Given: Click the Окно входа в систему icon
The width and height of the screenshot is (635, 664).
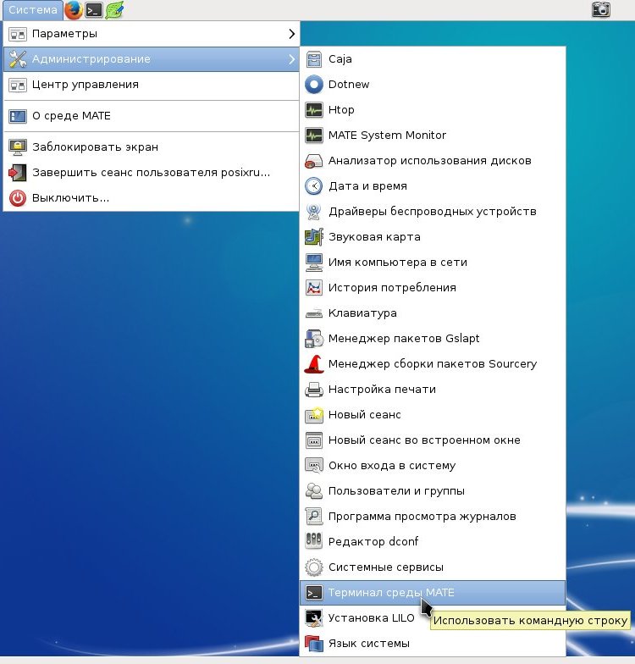Looking at the screenshot, I should [x=313, y=466].
